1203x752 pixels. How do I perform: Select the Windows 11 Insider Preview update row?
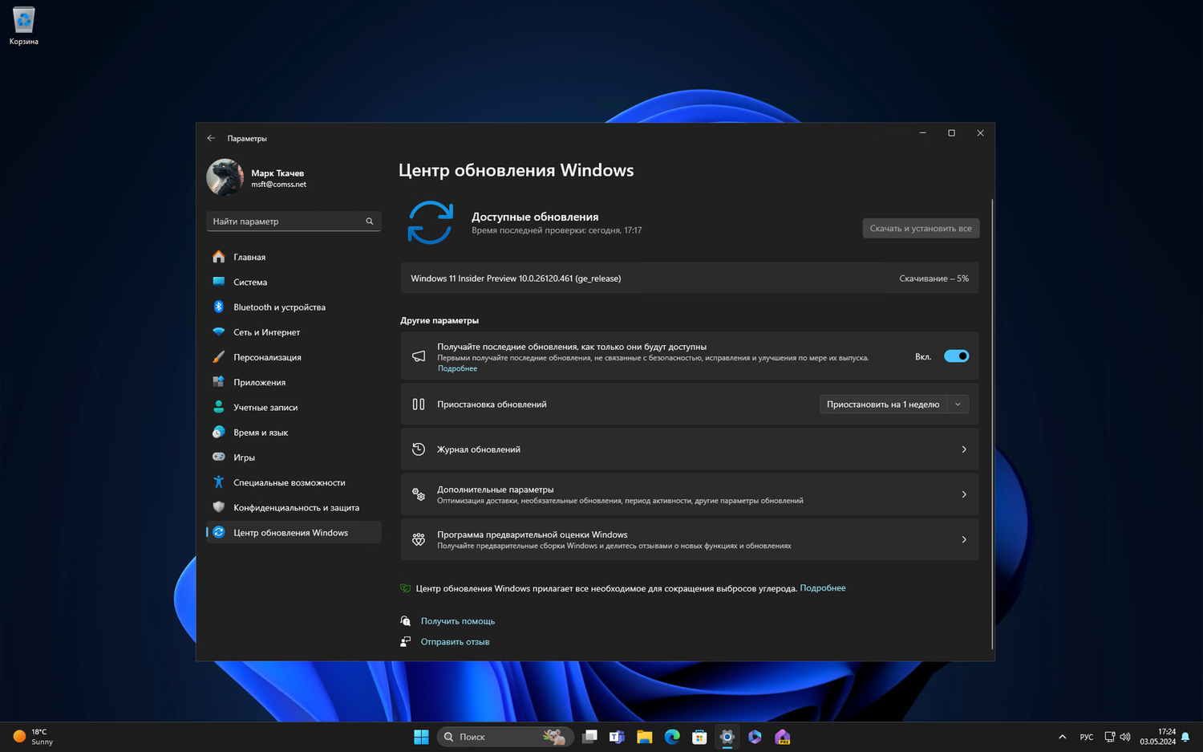pyautogui.click(x=690, y=278)
